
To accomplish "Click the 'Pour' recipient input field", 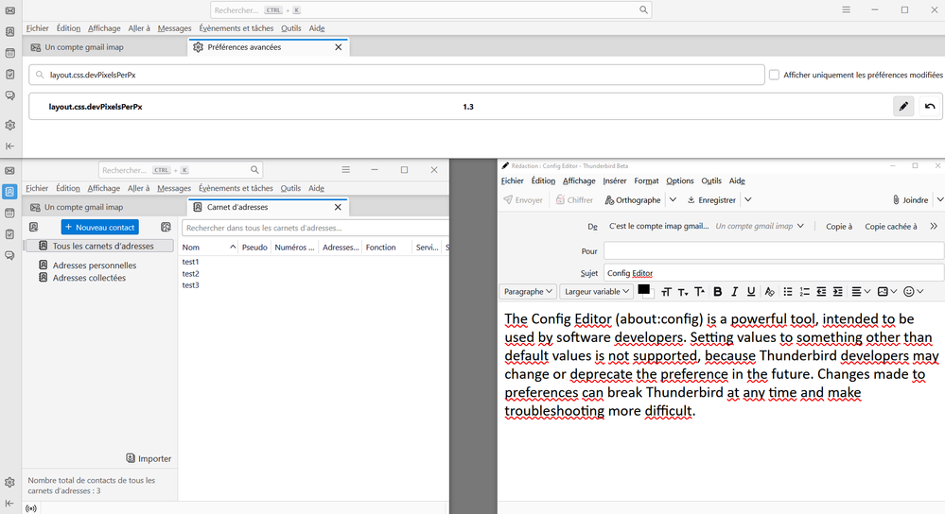I will 773,251.
